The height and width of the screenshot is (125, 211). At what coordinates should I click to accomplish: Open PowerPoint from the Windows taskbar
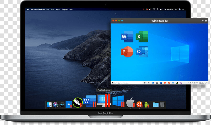pos(169,83)
